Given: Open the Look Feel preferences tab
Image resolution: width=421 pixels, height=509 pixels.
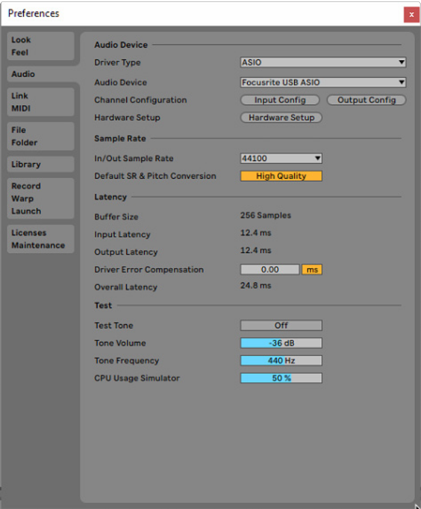Looking at the screenshot, I should pyautogui.click(x=40, y=46).
